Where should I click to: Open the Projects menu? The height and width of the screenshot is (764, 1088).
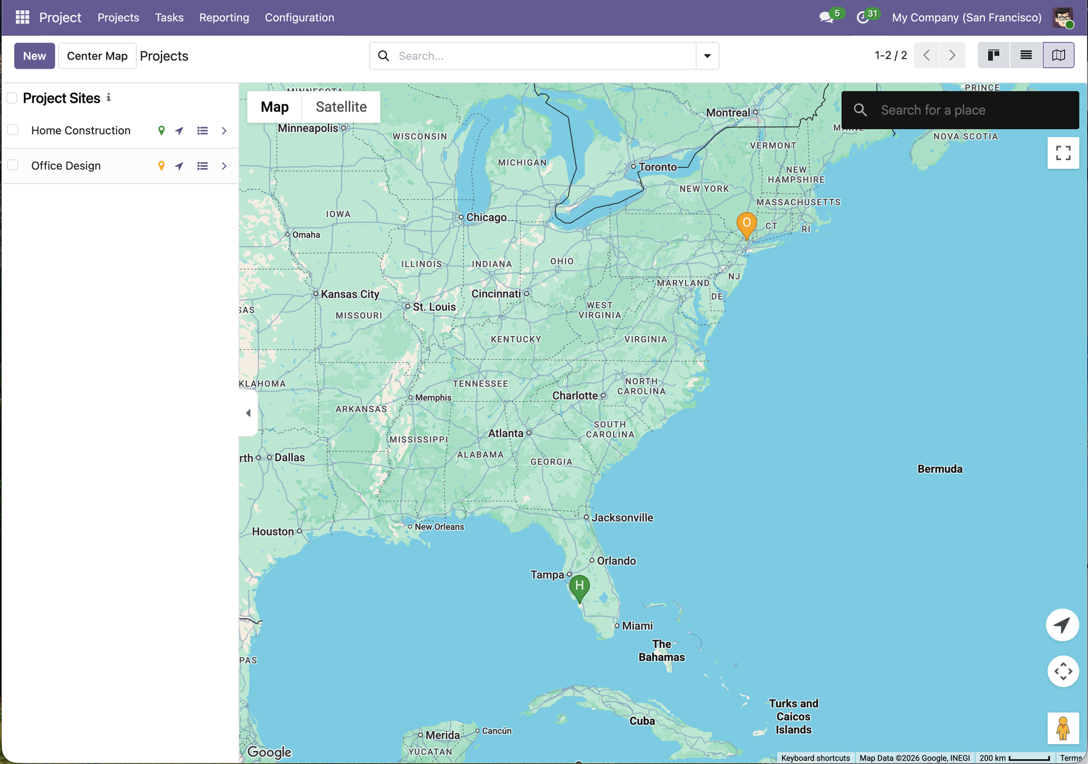pos(118,18)
